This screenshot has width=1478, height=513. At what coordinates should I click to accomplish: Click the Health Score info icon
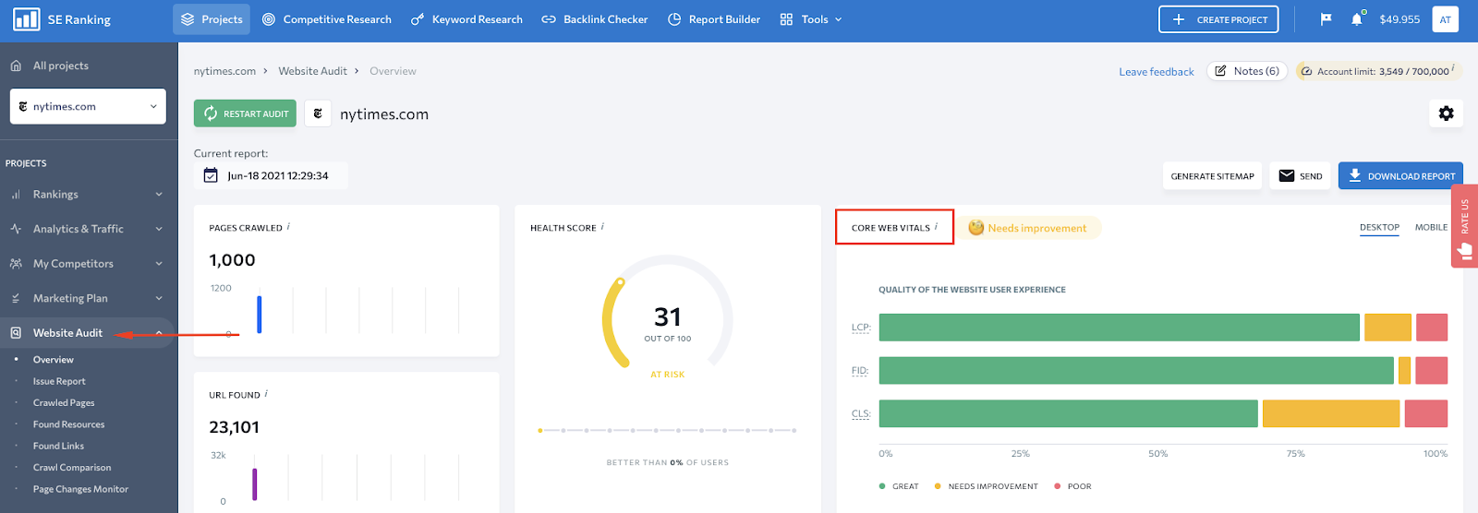[x=602, y=227]
